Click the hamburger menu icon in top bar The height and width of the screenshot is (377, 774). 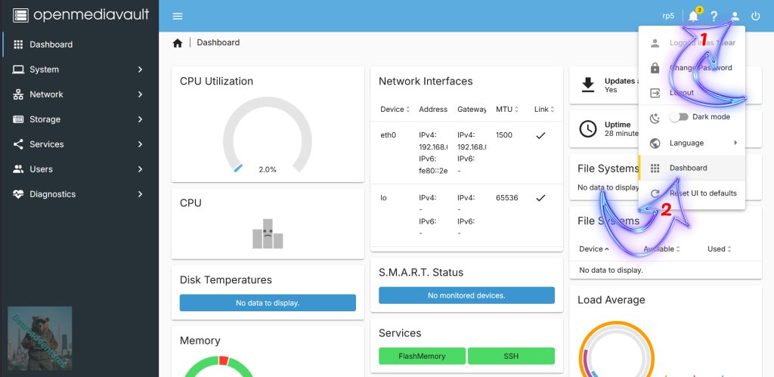click(x=178, y=16)
